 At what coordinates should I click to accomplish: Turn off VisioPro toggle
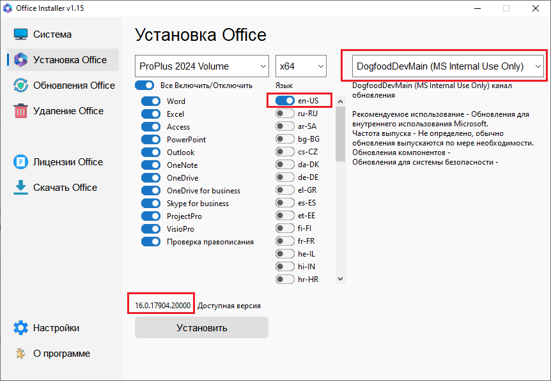click(151, 228)
